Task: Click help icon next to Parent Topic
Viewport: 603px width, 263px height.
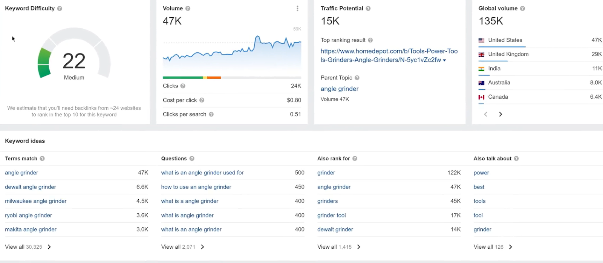Action: coord(357,78)
